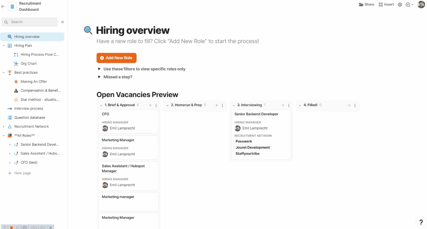Click the Add New Role button
The height and width of the screenshot is (229, 427).
click(x=116, y=58)
